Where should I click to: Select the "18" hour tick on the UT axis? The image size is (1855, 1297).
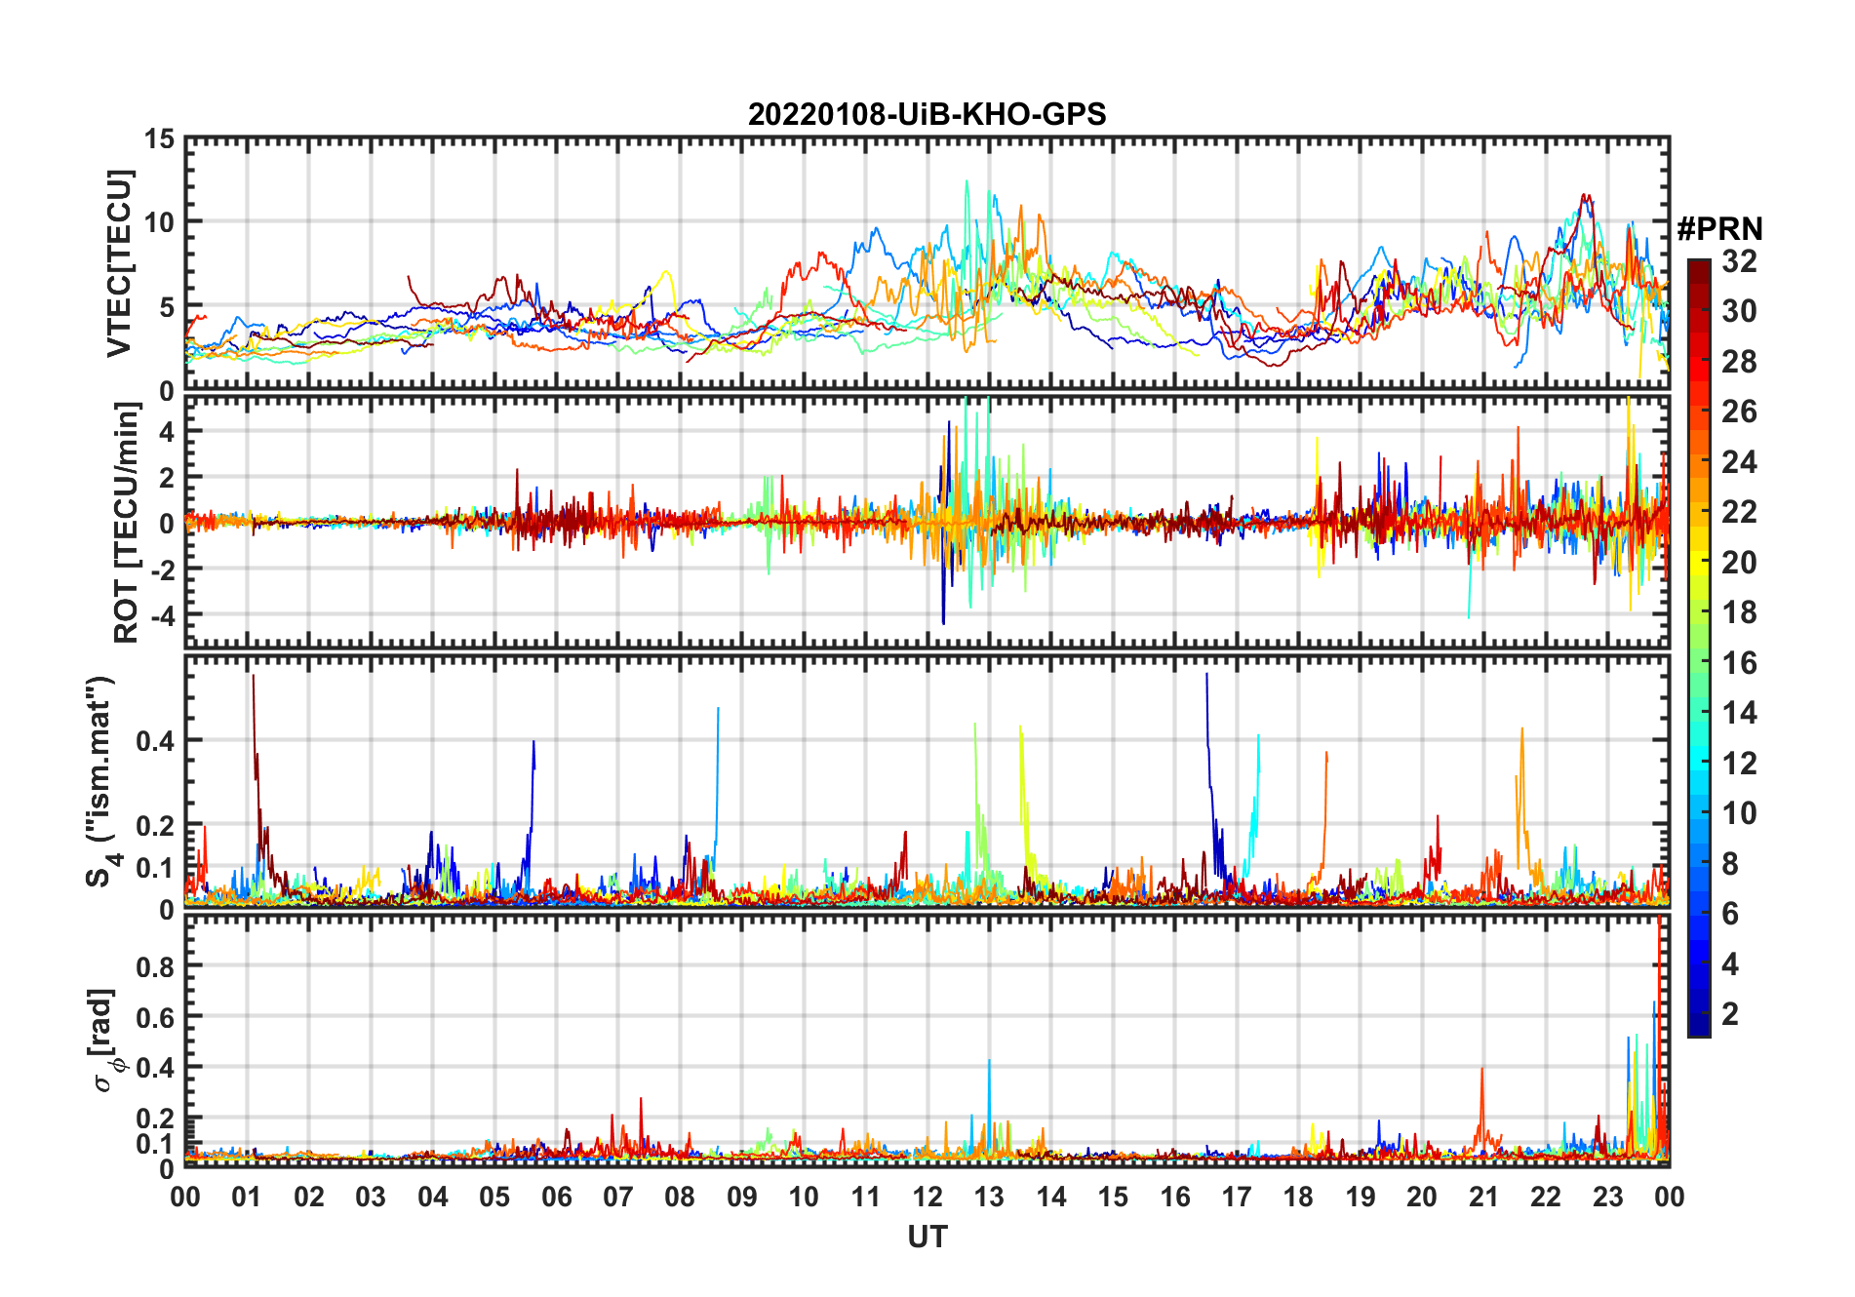[1298, 1197]
